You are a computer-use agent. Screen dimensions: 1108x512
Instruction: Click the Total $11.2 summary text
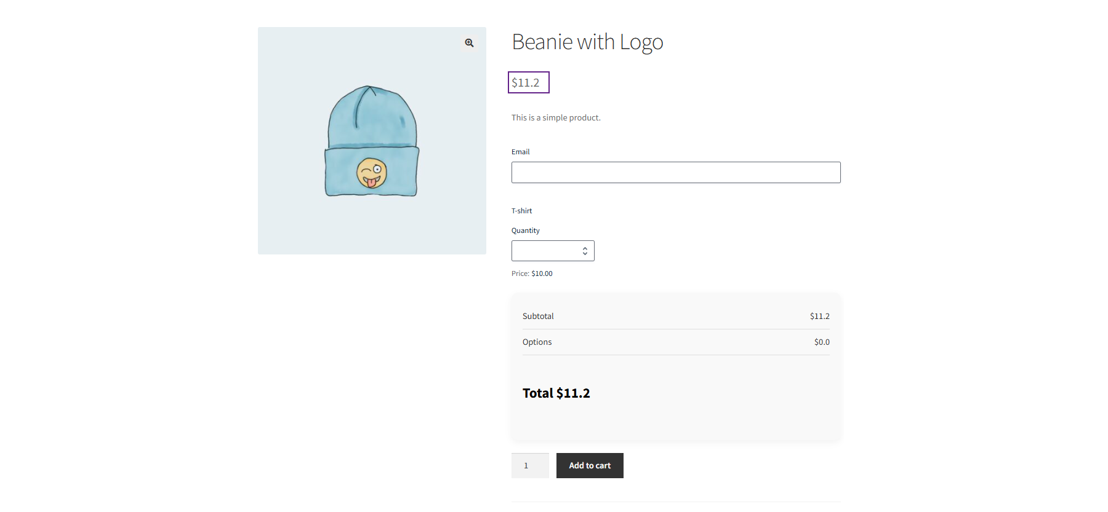pos(556,393)
